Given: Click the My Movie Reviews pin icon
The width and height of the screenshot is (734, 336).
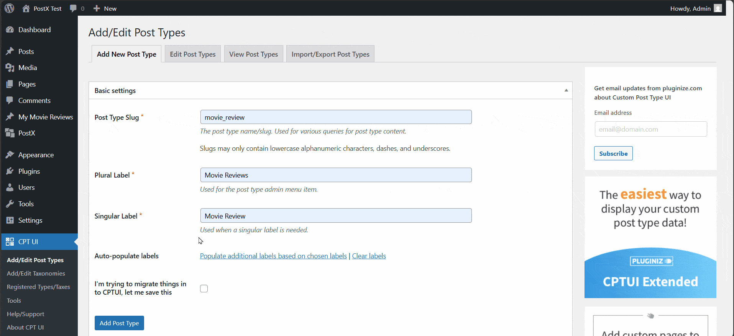Looking at the screenshot, I should pos(10,117).
